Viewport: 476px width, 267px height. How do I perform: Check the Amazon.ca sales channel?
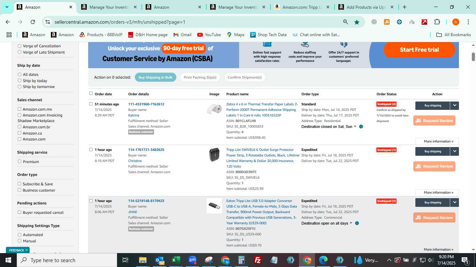pos(20,133)
